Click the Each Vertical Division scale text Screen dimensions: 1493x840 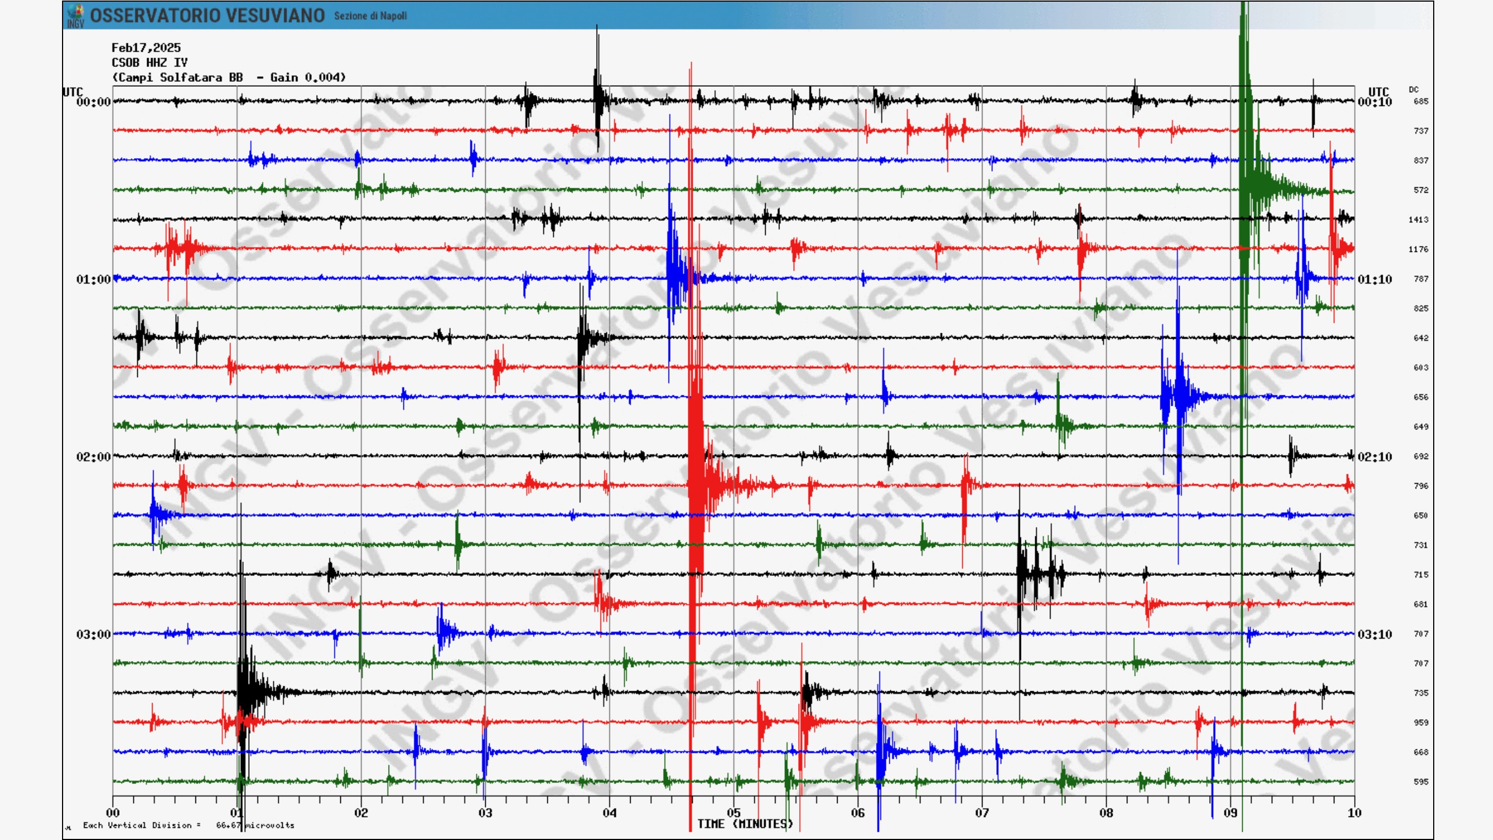tap(188, 825)
